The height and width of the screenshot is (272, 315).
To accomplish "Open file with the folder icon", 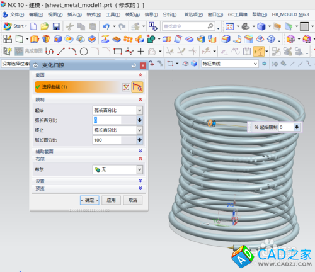I will click(45, 26).
